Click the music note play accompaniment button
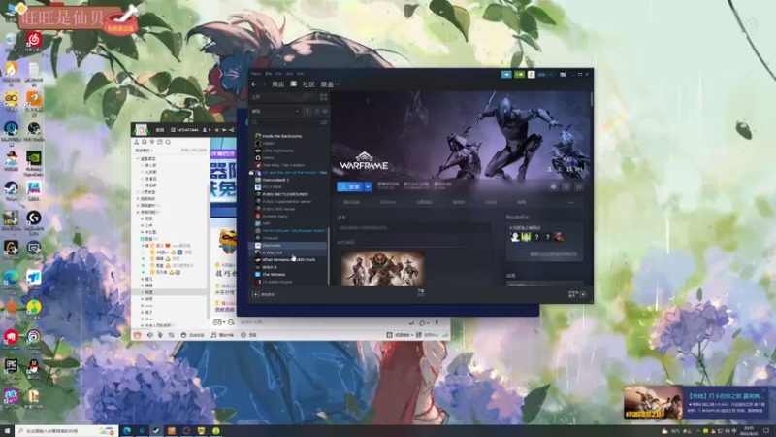The width and height of the screenshot is (776, 437). [222, 335]
